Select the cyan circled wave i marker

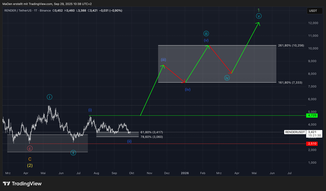pyautogui.click(x=49, y=97)
